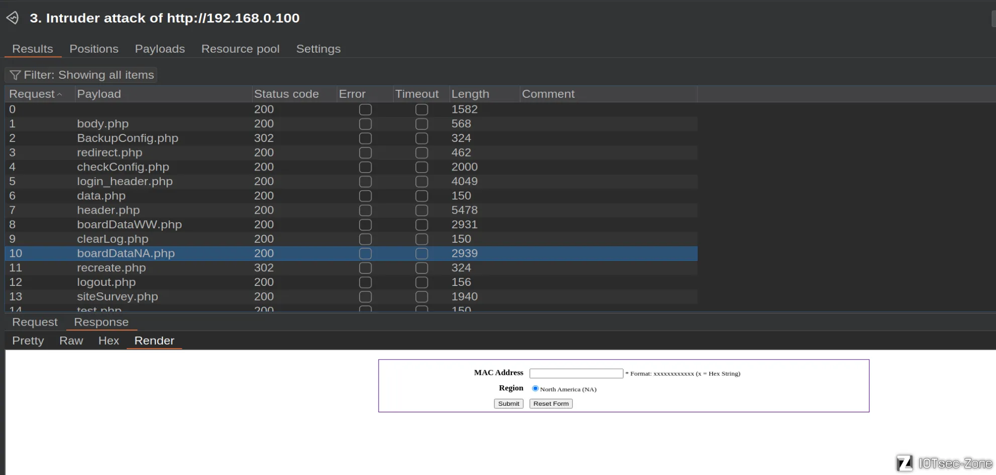Switch to the Response message tab
This screenshot has width=996, height=475.
coord(101,322)
